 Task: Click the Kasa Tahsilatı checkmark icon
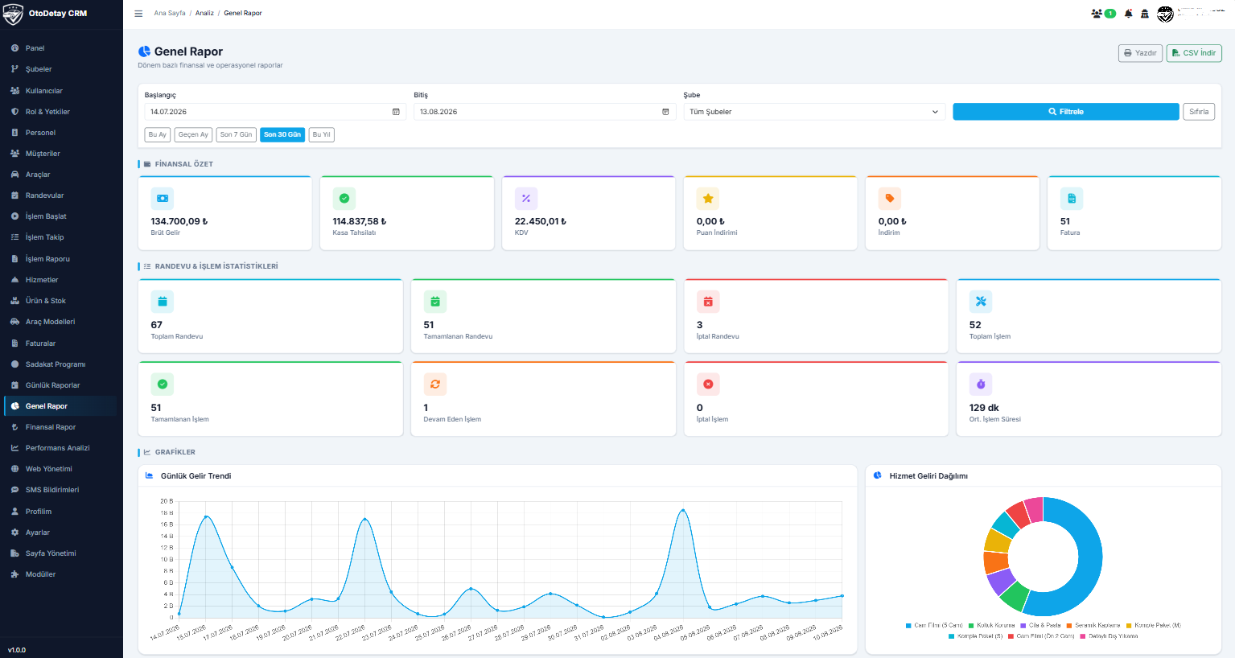point(344,198)
